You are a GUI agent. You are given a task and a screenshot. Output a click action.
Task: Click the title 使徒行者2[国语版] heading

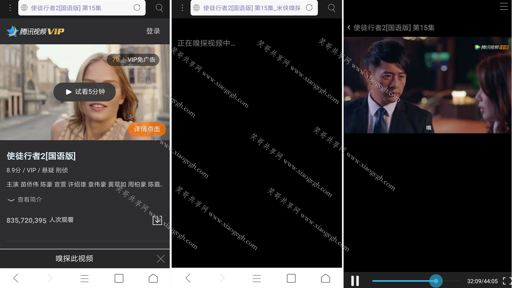pyautogui.click(x=41, y=156)
